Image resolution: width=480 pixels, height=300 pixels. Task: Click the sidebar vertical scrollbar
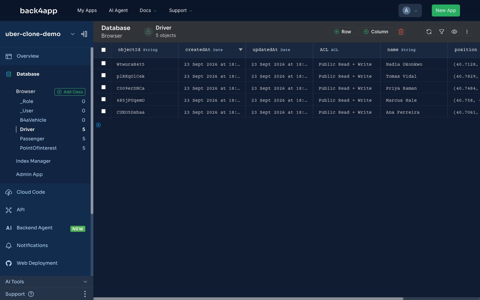[x=92, y=131]
